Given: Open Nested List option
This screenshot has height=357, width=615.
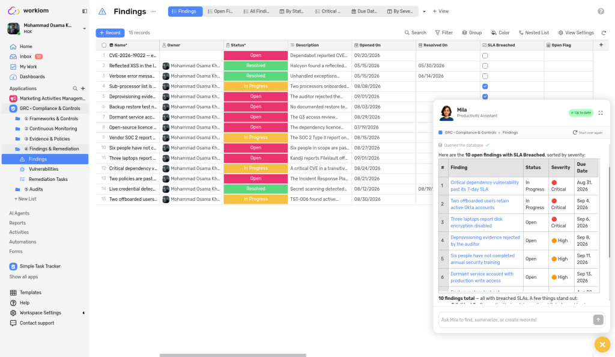Looking at the screenshot, I should tap(533, 32).
